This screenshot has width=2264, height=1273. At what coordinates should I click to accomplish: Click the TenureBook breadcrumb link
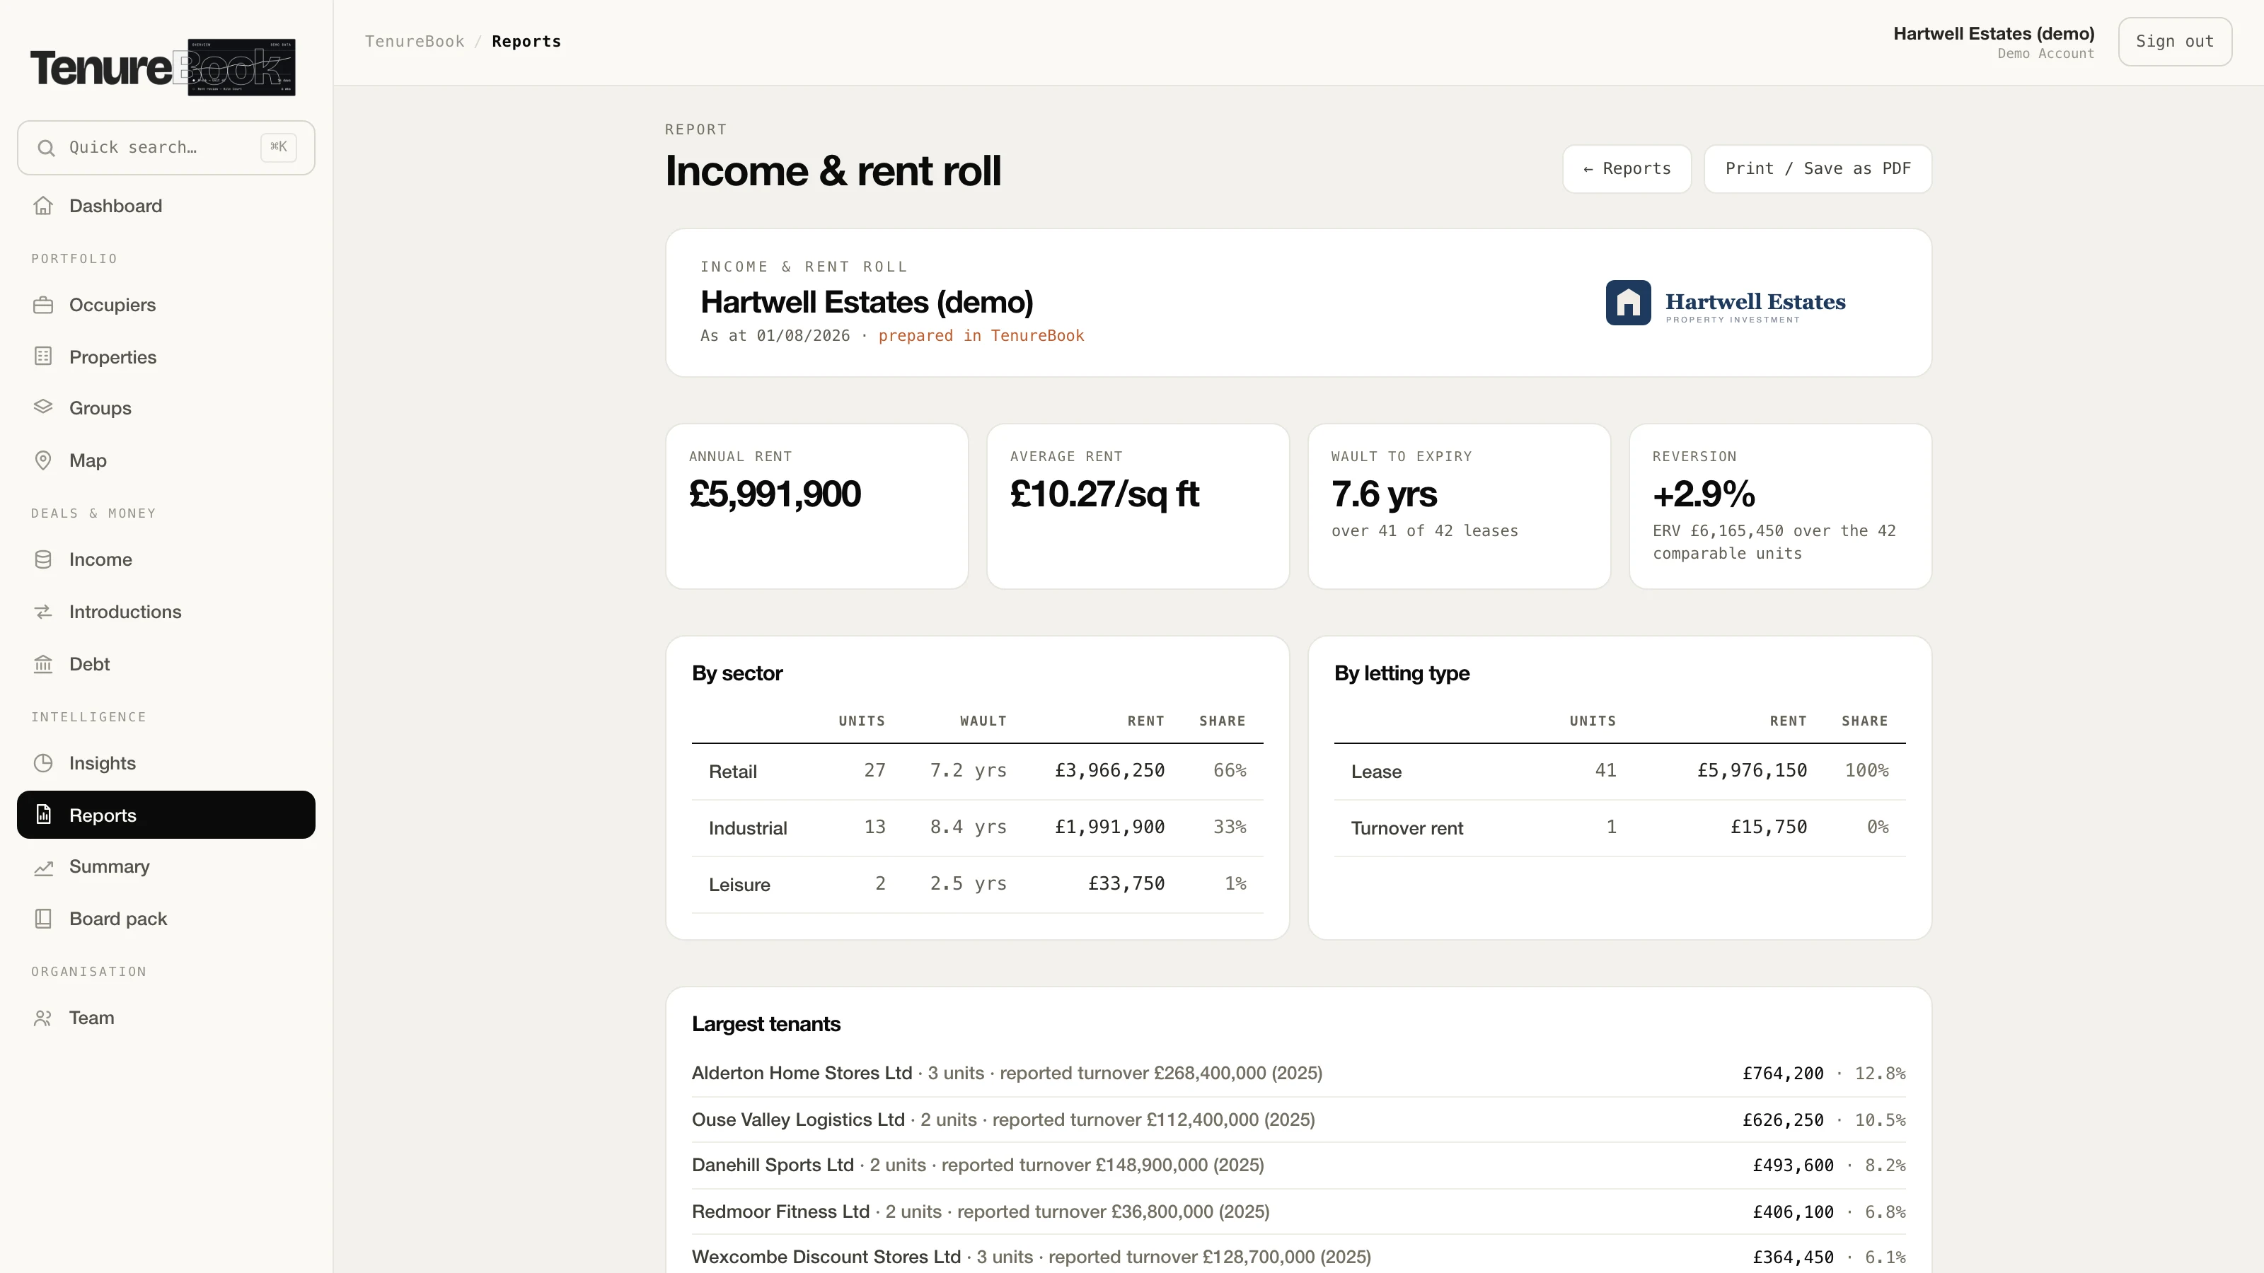415,41
